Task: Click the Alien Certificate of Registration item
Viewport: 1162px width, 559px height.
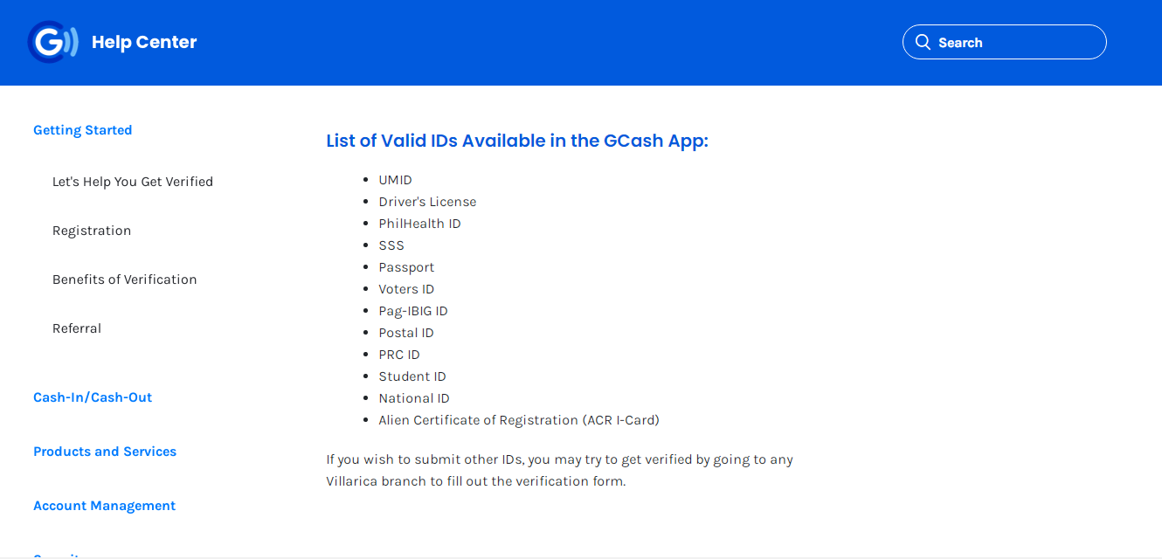Action: pyautogui.click(x=519, y=420)
